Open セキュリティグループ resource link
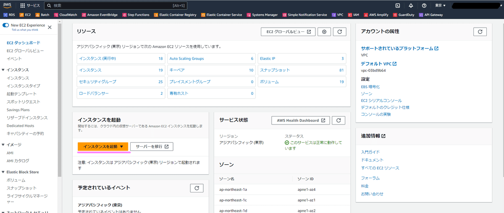This screenshot has width=504, height=213. pyautogui.click(x=97, y=82)
